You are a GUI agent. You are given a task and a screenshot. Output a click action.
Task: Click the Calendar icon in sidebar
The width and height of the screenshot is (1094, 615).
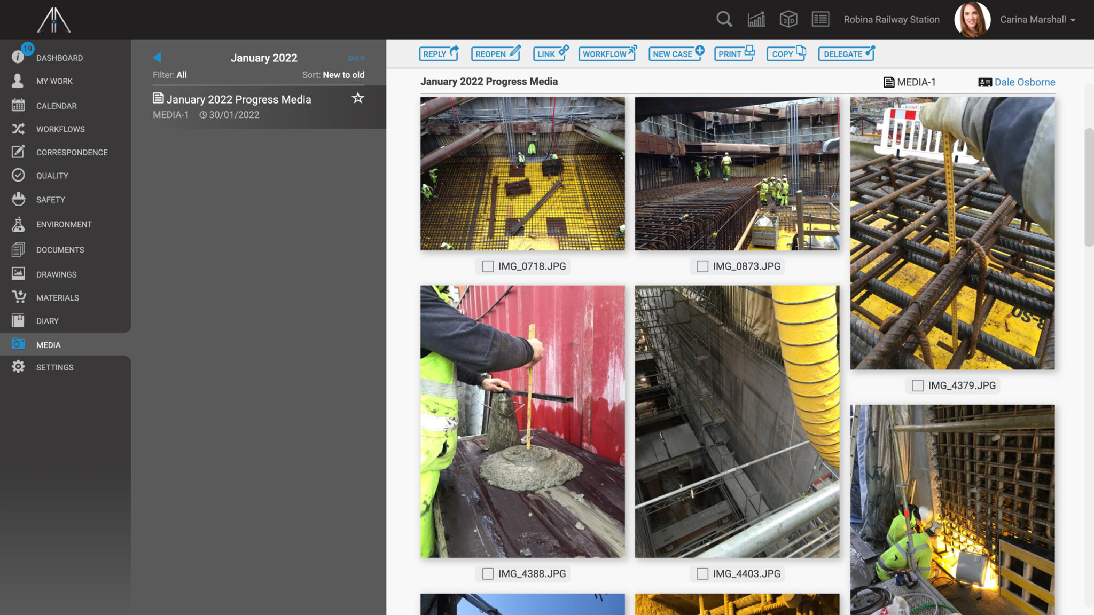click(18, 105)
